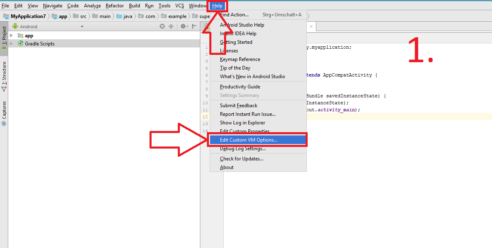
Task: Click the Scroll from Source target icon
Action: tap(162, 26)
